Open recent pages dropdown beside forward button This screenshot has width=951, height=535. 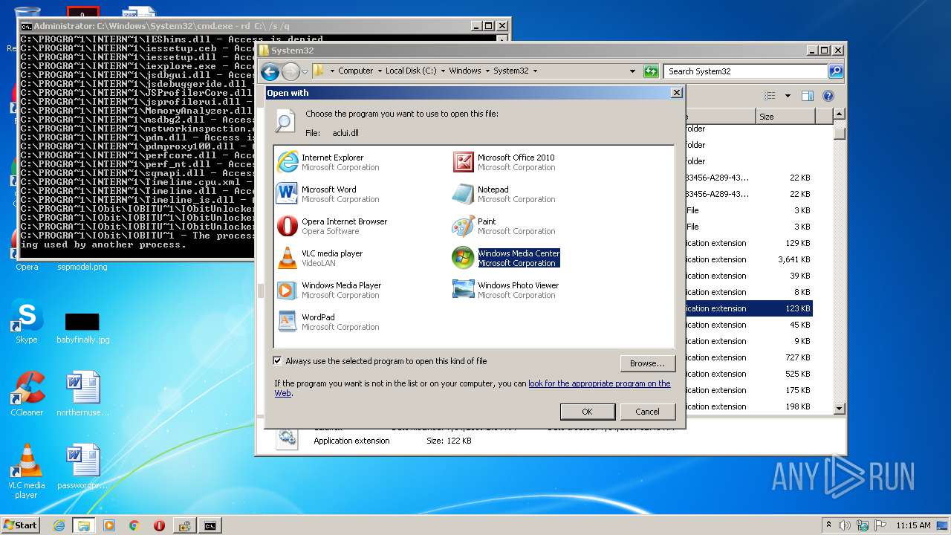(305, 72)
